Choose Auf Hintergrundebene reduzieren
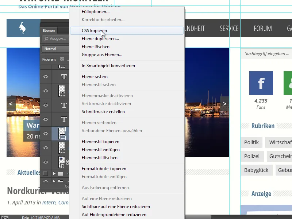The width and height of the screenshot is (292, 219). [127, 215]
